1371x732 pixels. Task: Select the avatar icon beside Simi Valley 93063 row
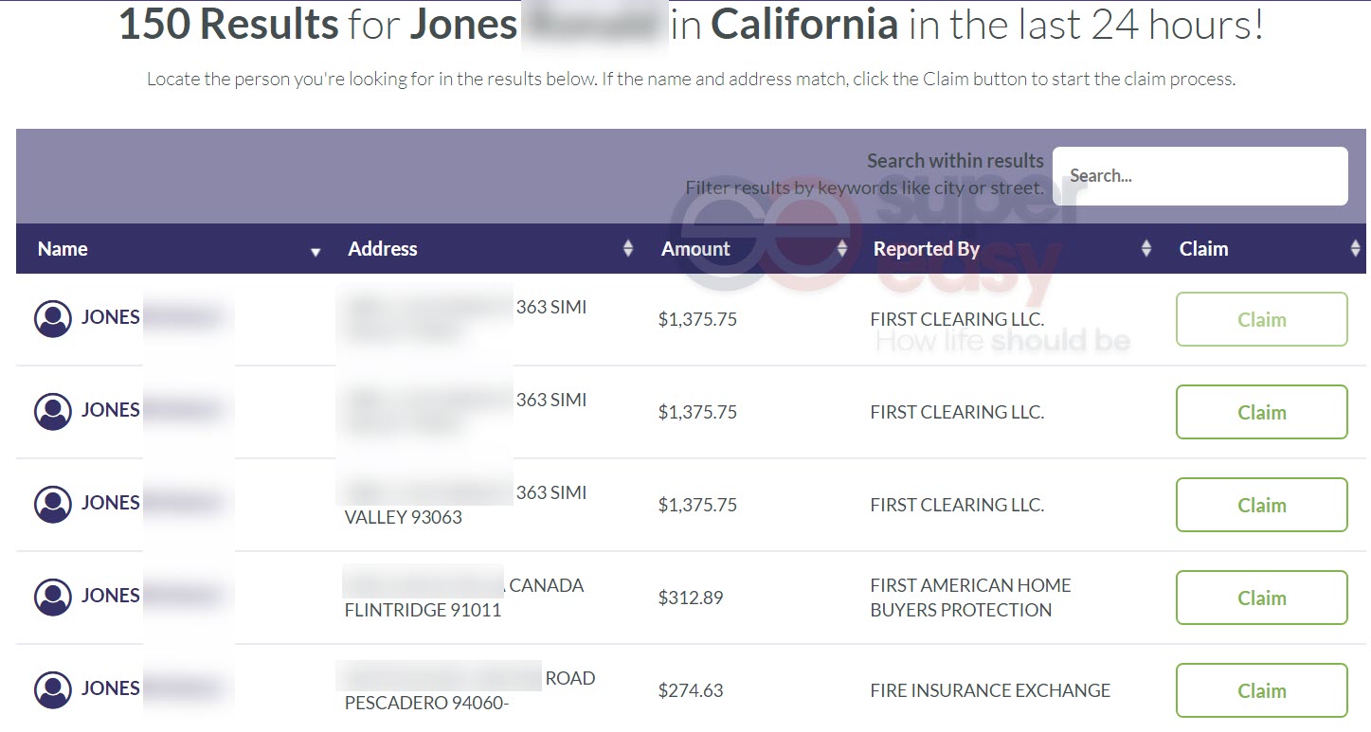[53, 505]
